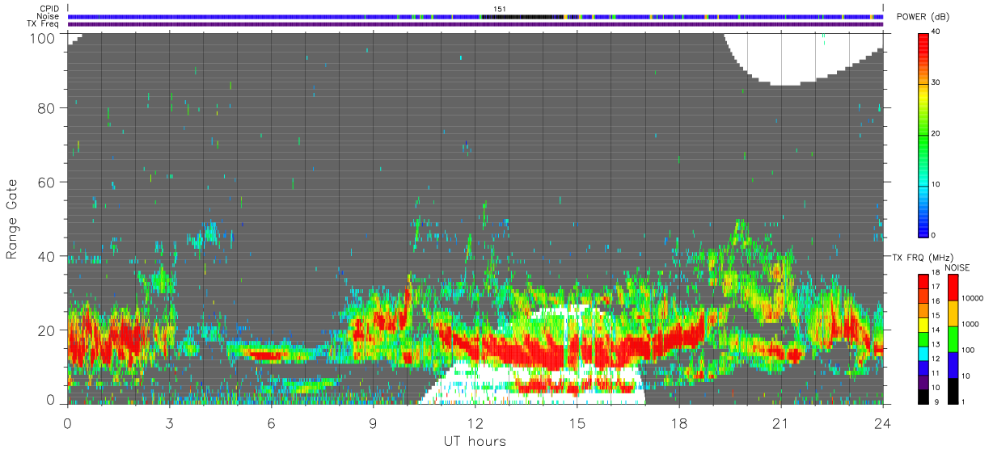This screenshot has height=458, width=993.
Task: Click the 21 tick on UT hours axis
Action: click(x=780, y=422)
